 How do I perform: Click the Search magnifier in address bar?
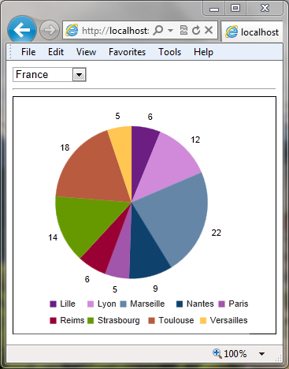[158, 30]
